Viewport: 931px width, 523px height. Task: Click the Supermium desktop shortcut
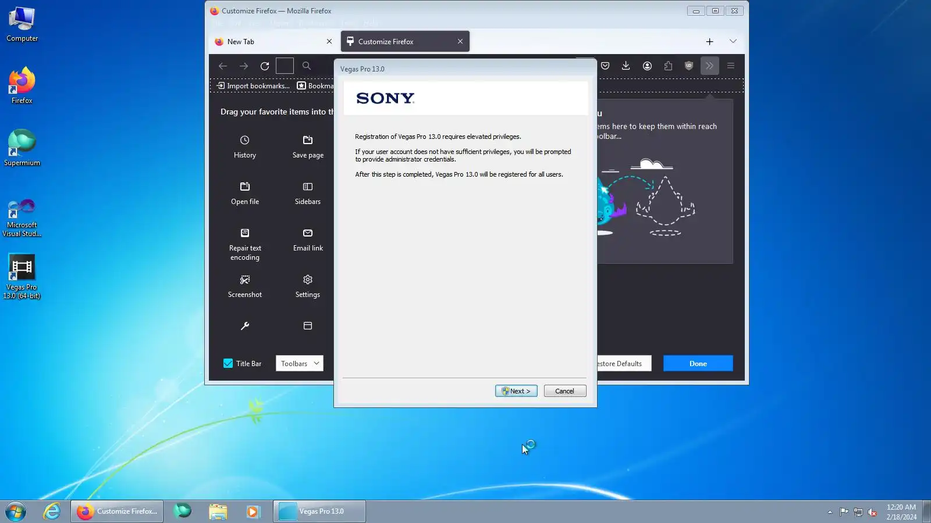(x=22, y=148)
